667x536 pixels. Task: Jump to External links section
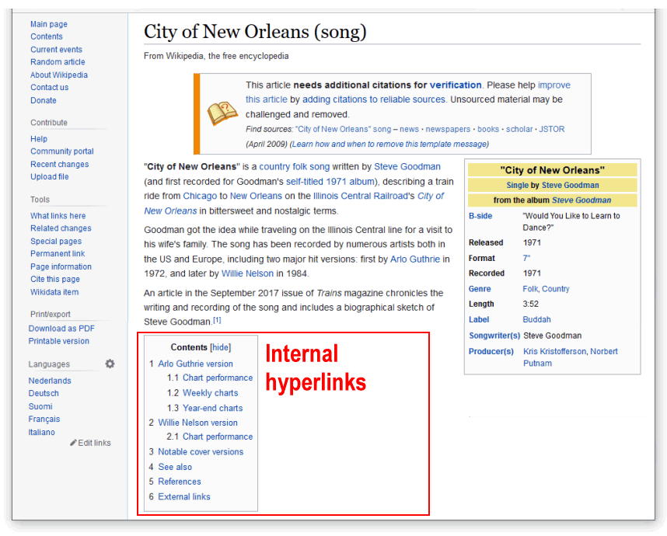183,496
